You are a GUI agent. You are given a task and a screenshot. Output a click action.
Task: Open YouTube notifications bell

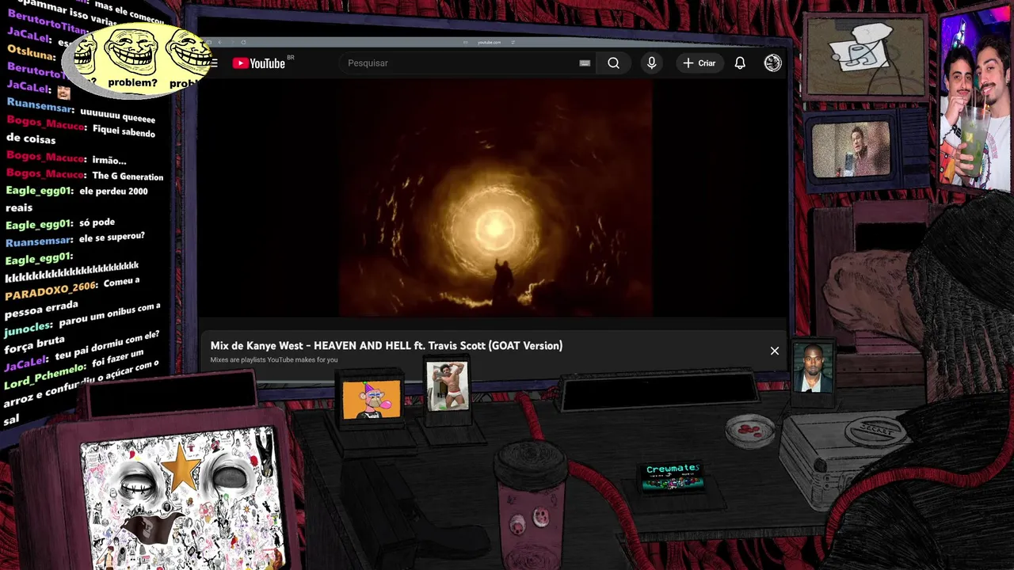pos(740,63)
